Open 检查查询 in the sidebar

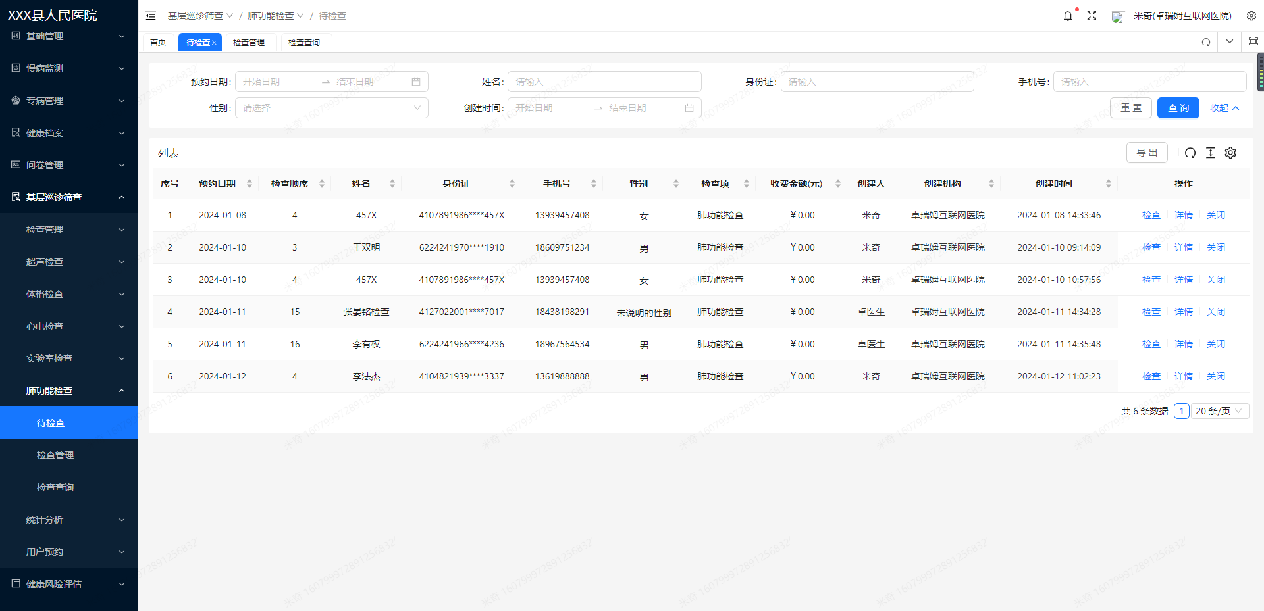pyautogui.click(x=69, y=487)
